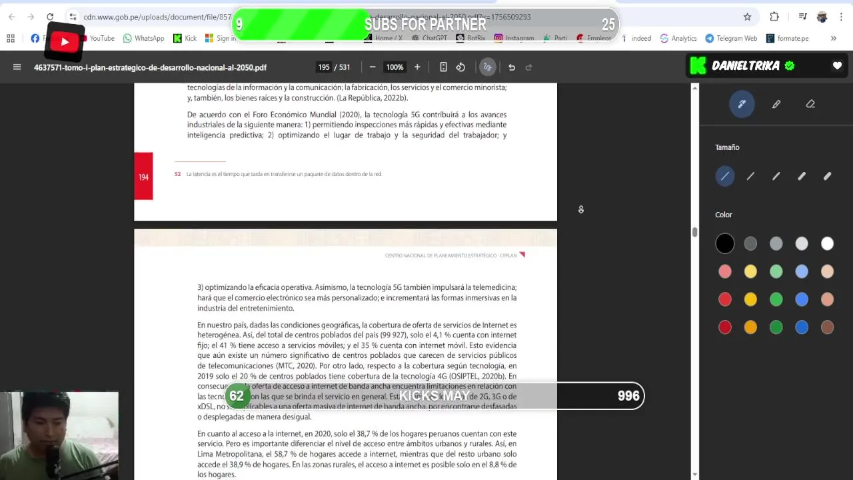Click footnote 52 about 'La latencia'

[x=278, y=174]
